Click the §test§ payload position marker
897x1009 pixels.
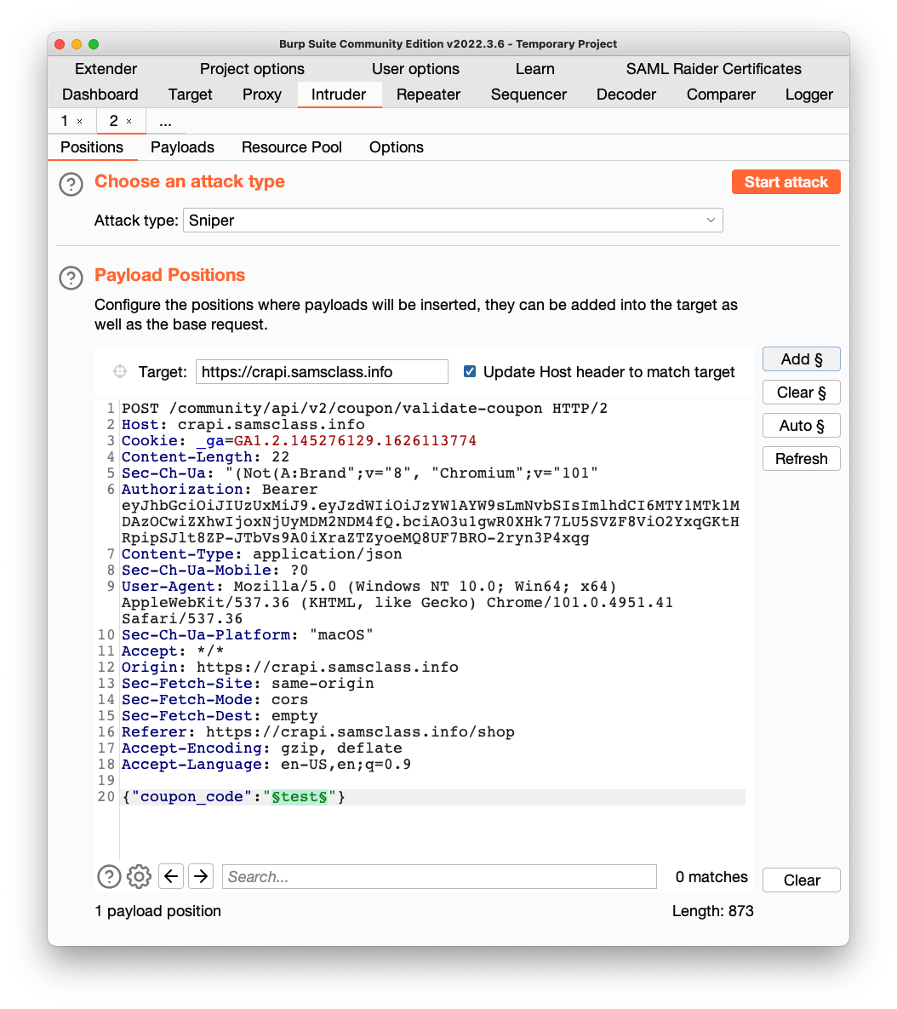point(300,797)
